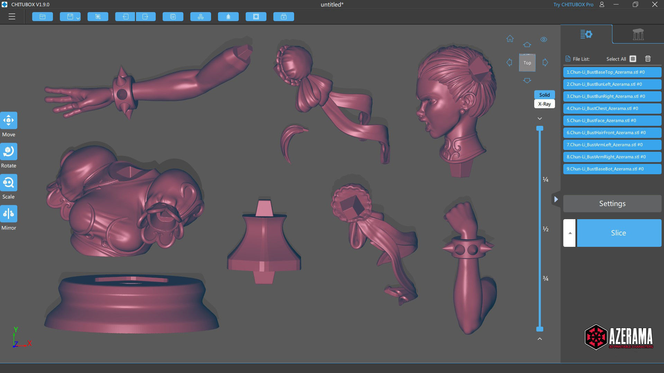The image size is (664, 373).
Task: Click the open file folder icon
Action: [x=43, y=17]
